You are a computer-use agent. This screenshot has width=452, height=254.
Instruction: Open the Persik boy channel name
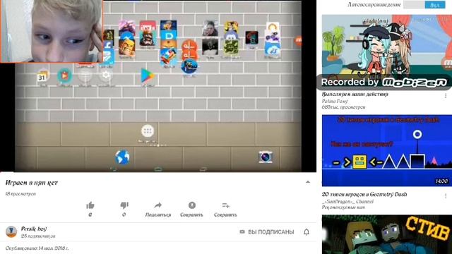[x=34, y=229]
